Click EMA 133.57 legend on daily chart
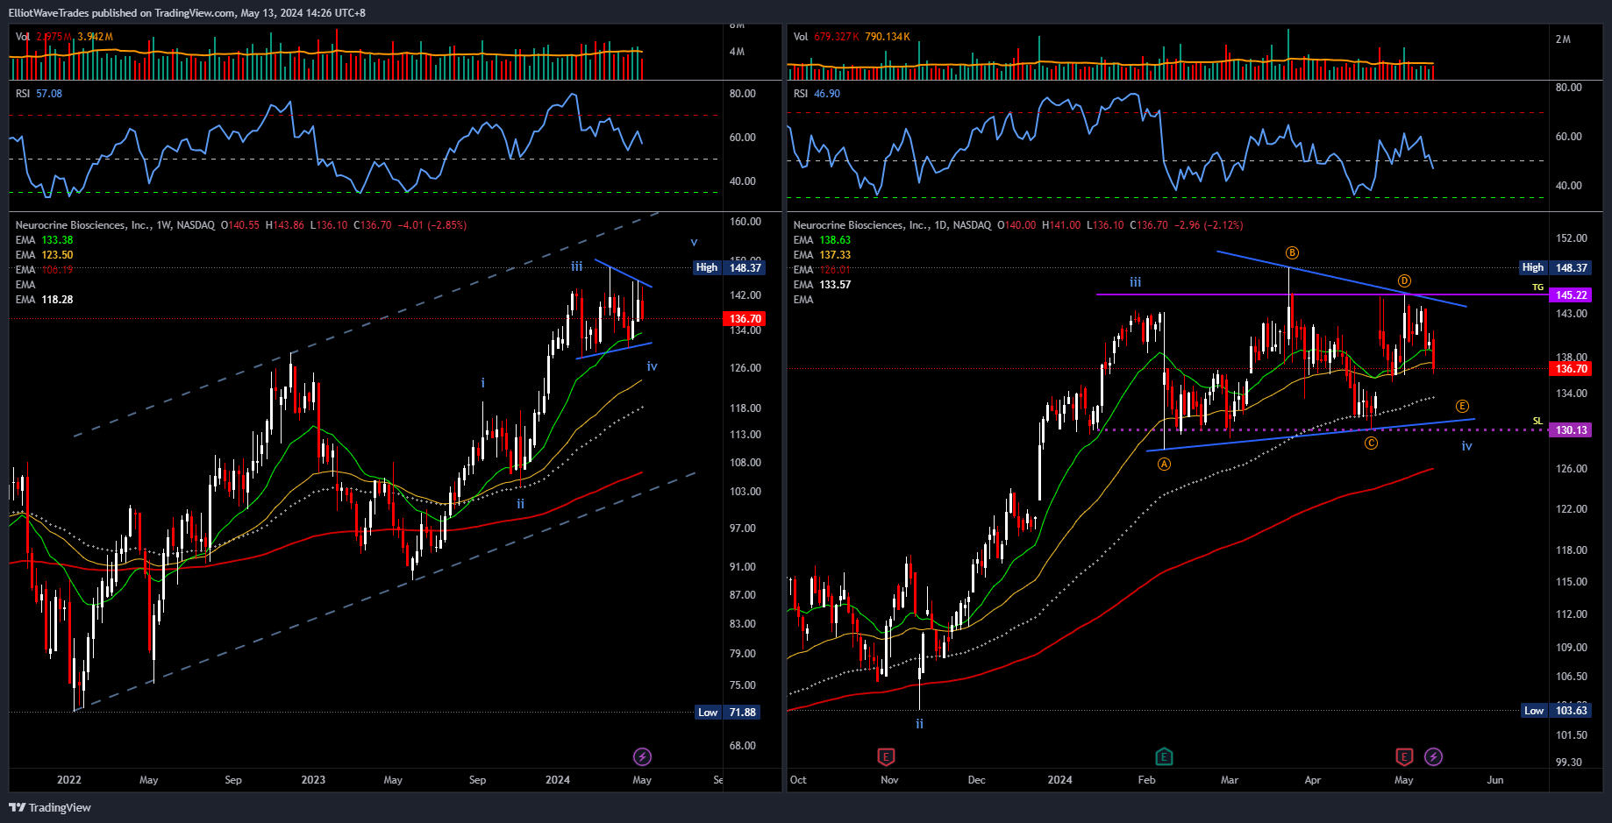The image size is (1612, 823). pyautogui.click(x=822, y=285)
